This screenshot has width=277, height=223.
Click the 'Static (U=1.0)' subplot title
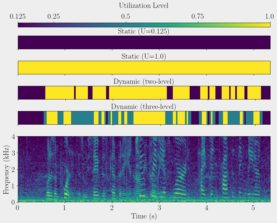coord(144,56)
